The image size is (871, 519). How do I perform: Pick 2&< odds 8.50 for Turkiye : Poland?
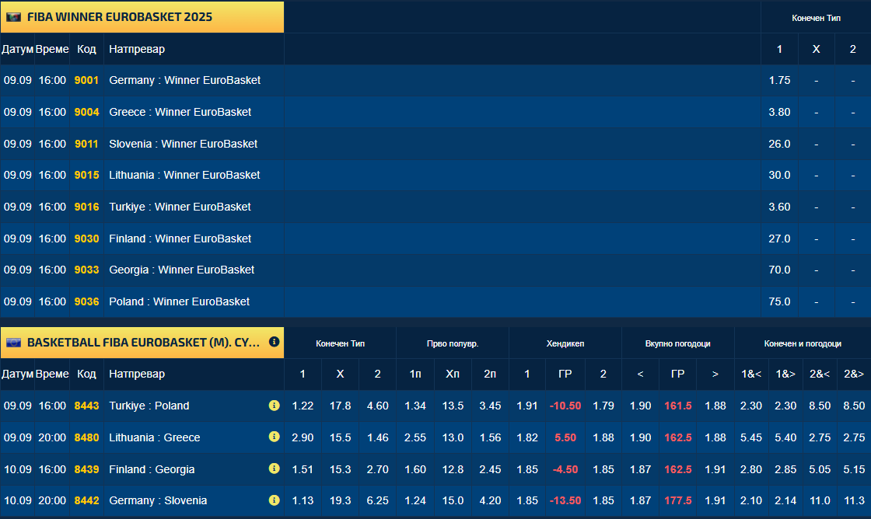pyautogui.click(x=820, y=406)
